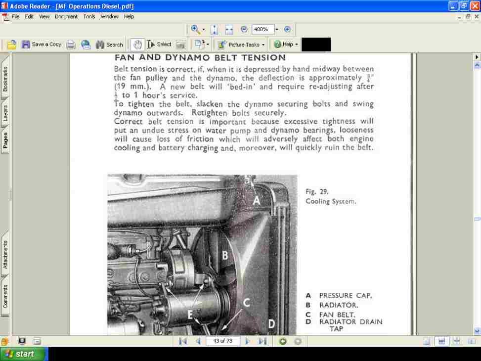The image size is (481, 361).
Task: Go to Previous Page arrow
Action: click(x=198, y=341)
